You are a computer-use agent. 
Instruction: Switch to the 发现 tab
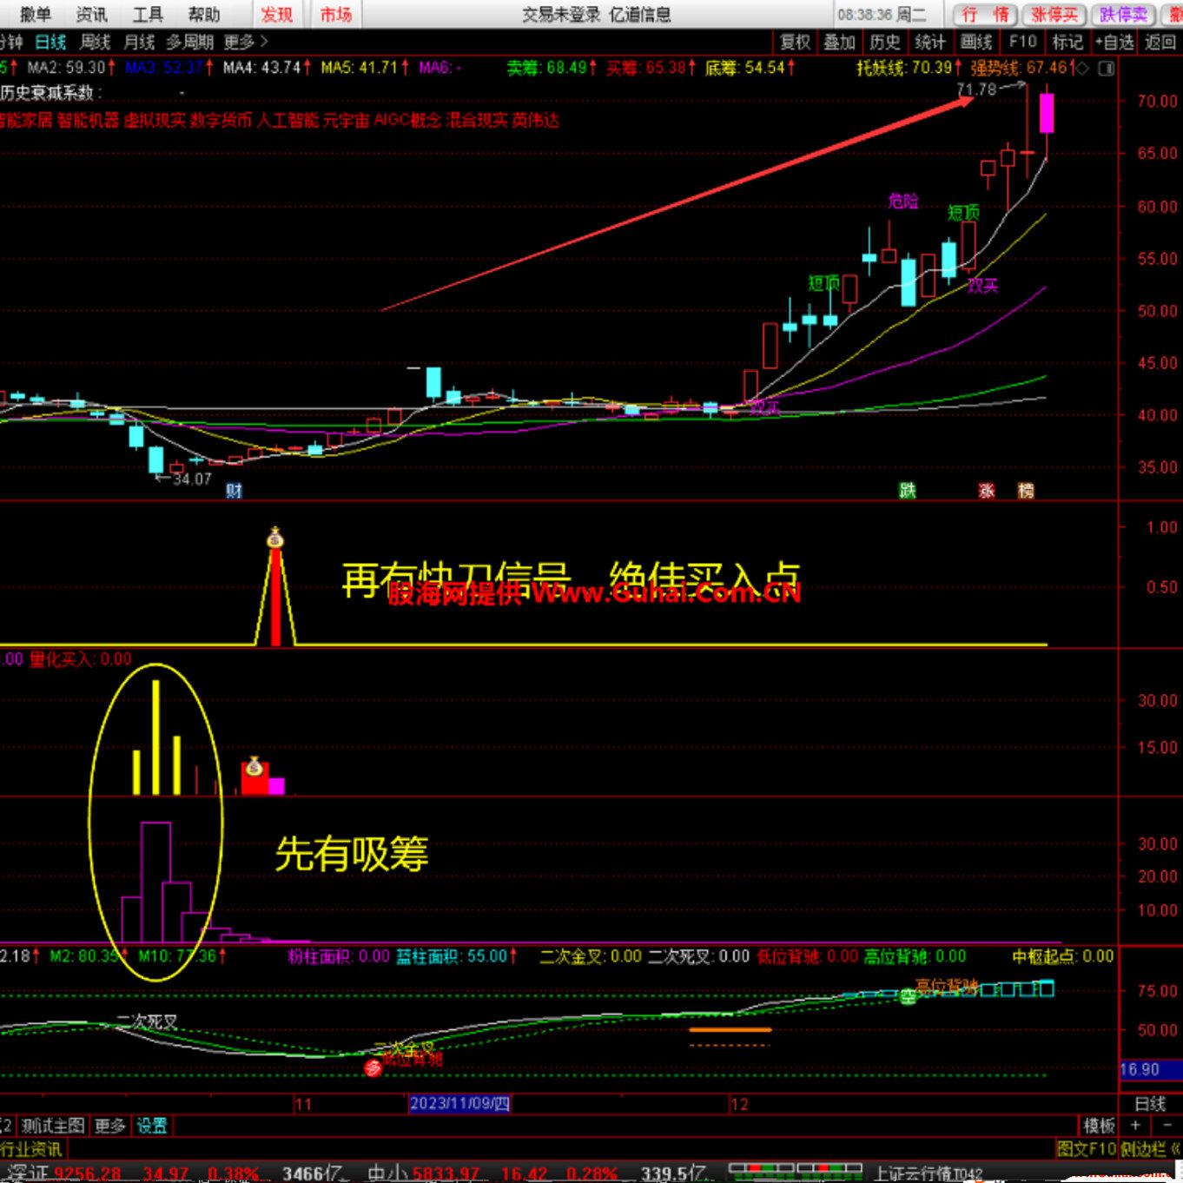pyautogui.click(x=277, y=14)
